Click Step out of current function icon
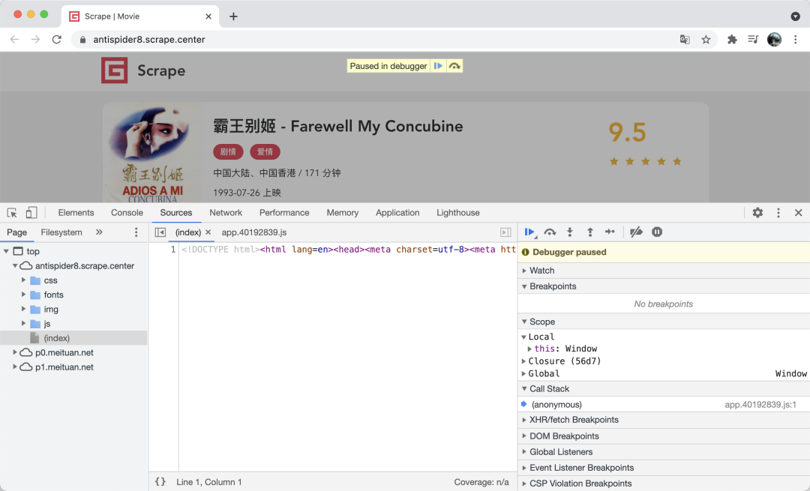 590,232
